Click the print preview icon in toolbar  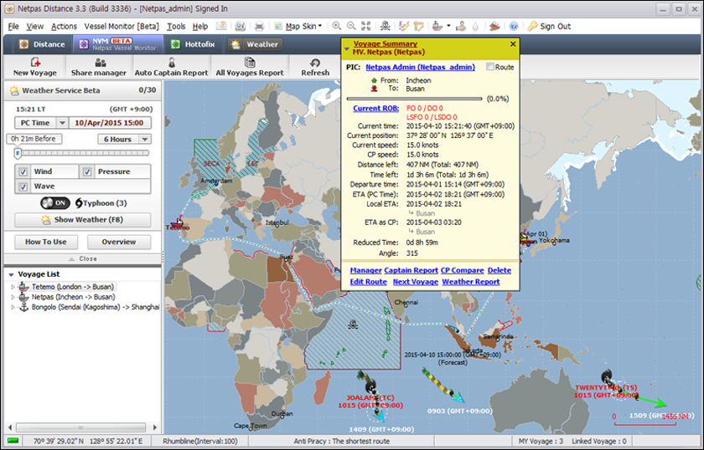point(241,26)
